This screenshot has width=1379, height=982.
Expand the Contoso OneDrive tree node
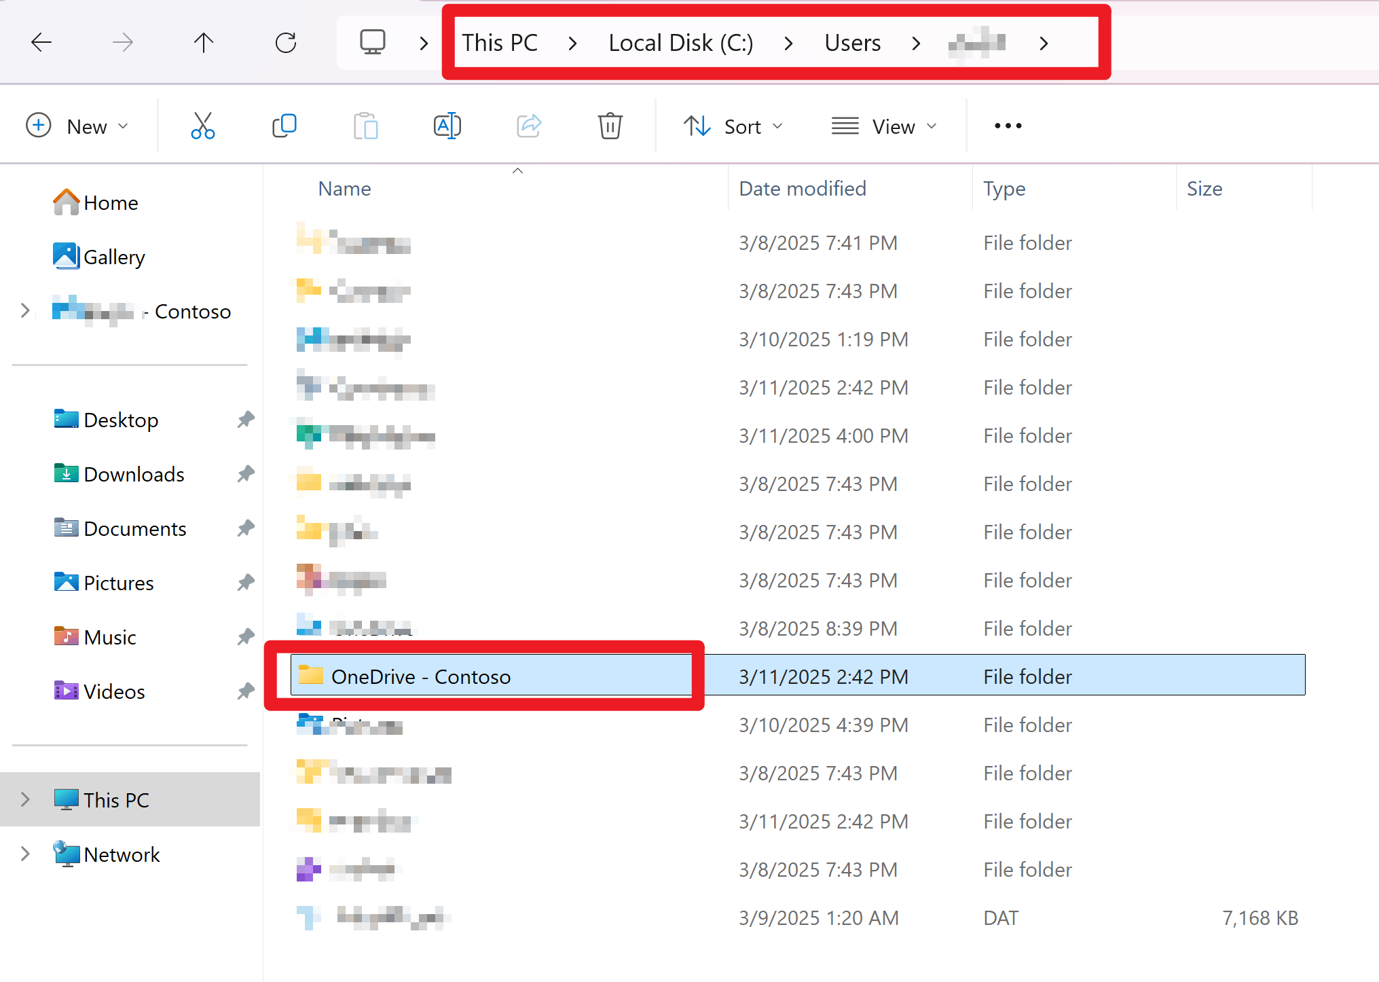tap(25, 310)
